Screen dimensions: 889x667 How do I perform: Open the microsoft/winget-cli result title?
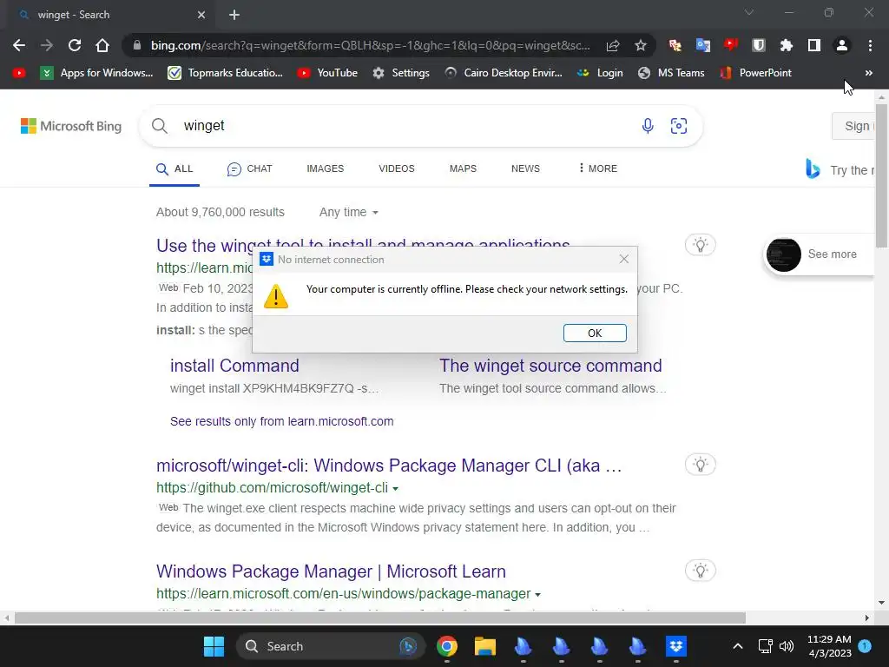(x=389, y=466)
